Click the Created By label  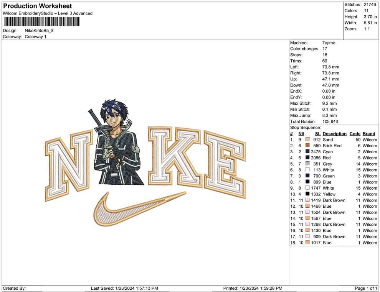14,288
